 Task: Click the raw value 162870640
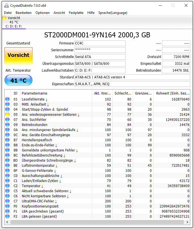180,99
